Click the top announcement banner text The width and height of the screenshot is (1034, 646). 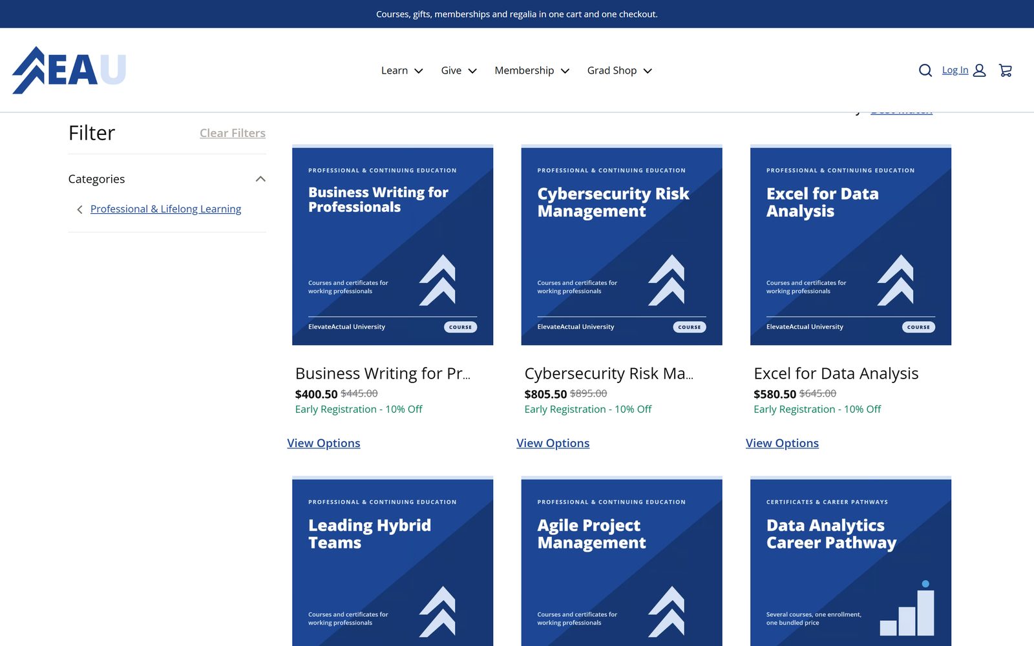(x=517, y=14)
